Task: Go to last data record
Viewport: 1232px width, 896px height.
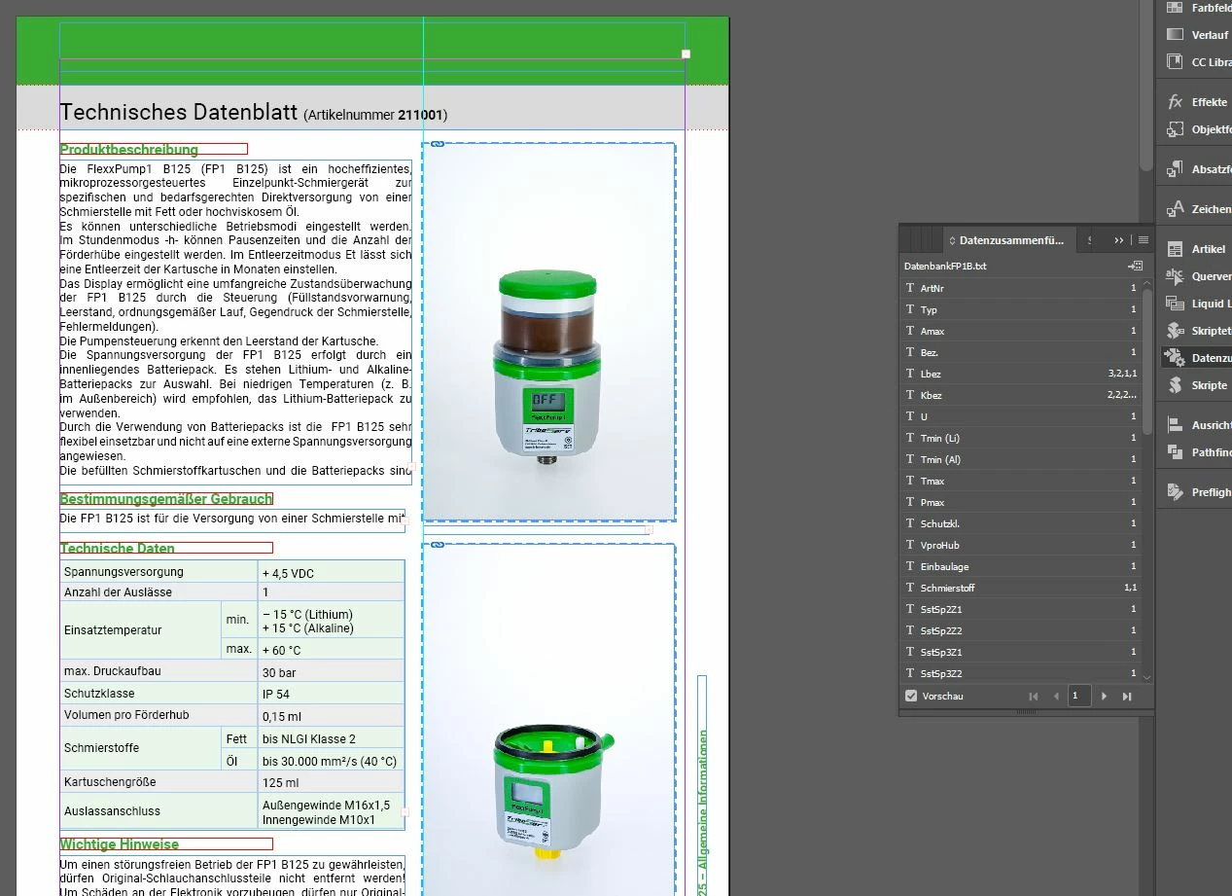Action: coord(1127,697)
